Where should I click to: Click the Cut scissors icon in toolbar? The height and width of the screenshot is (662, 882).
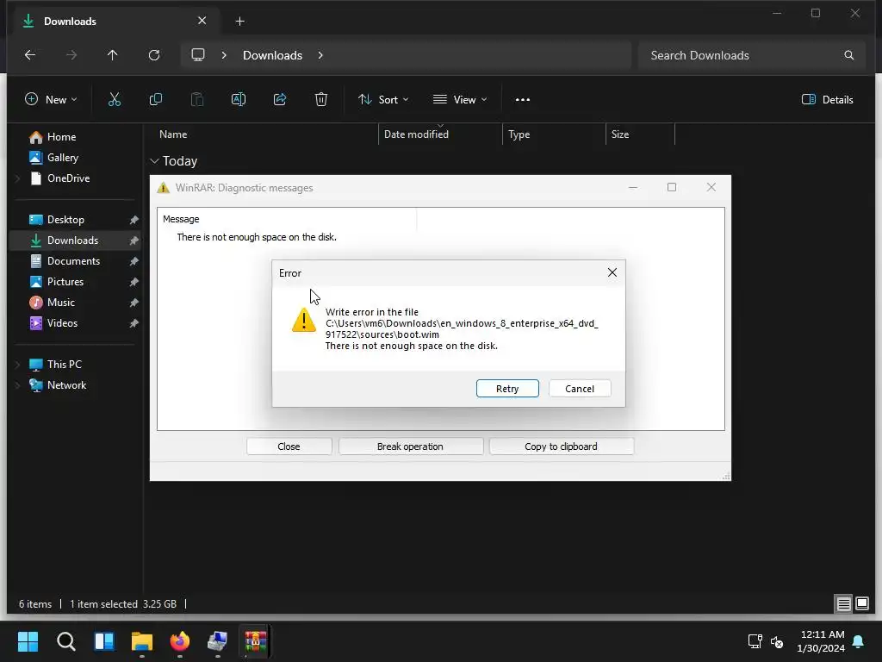(x=115, y=100)
